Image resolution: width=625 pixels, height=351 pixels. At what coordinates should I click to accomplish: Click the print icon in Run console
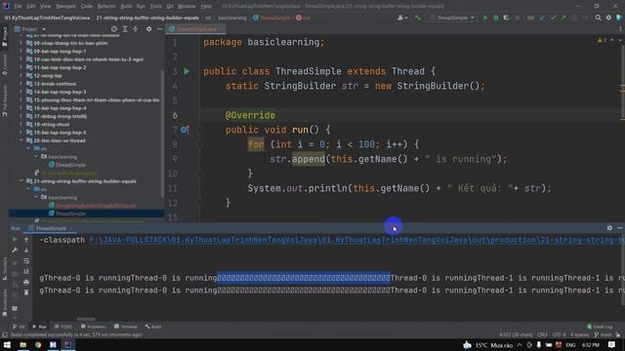click(x=26, y=282)
